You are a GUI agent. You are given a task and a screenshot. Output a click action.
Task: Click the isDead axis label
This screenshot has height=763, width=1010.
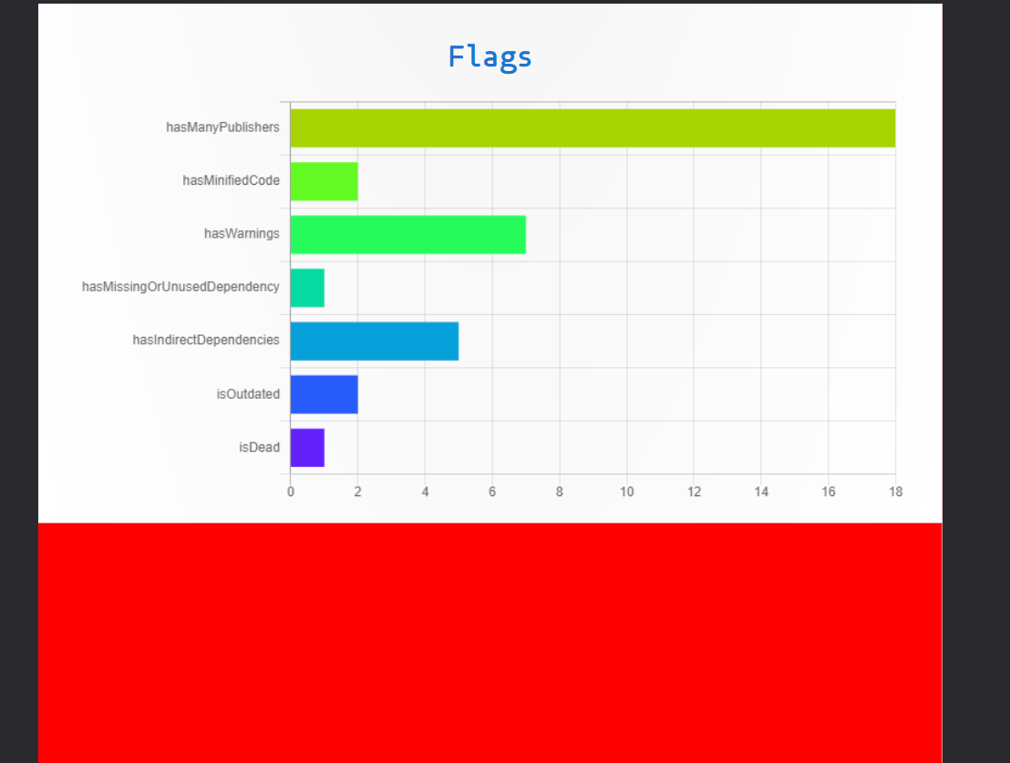(260, 447)
